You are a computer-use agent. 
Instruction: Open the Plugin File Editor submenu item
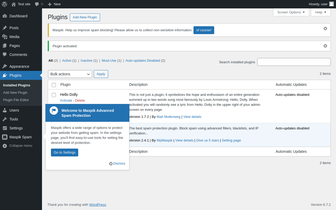pyautogui.click(x=16, y=100)
